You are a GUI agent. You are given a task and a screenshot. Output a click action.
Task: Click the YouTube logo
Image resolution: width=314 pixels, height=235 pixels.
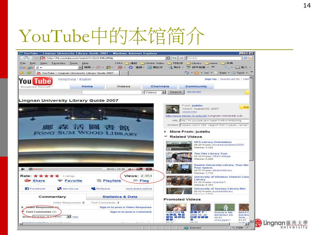(36, 81)
